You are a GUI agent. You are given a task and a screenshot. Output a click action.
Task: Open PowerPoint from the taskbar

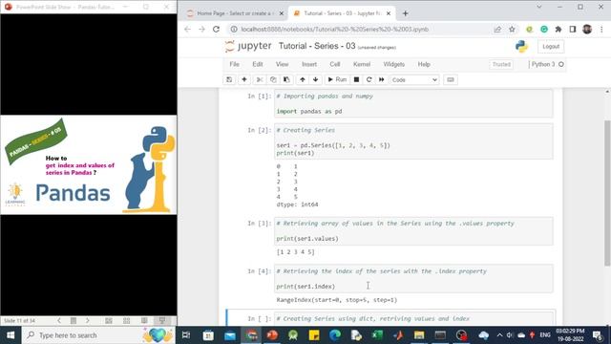(272, 335)
